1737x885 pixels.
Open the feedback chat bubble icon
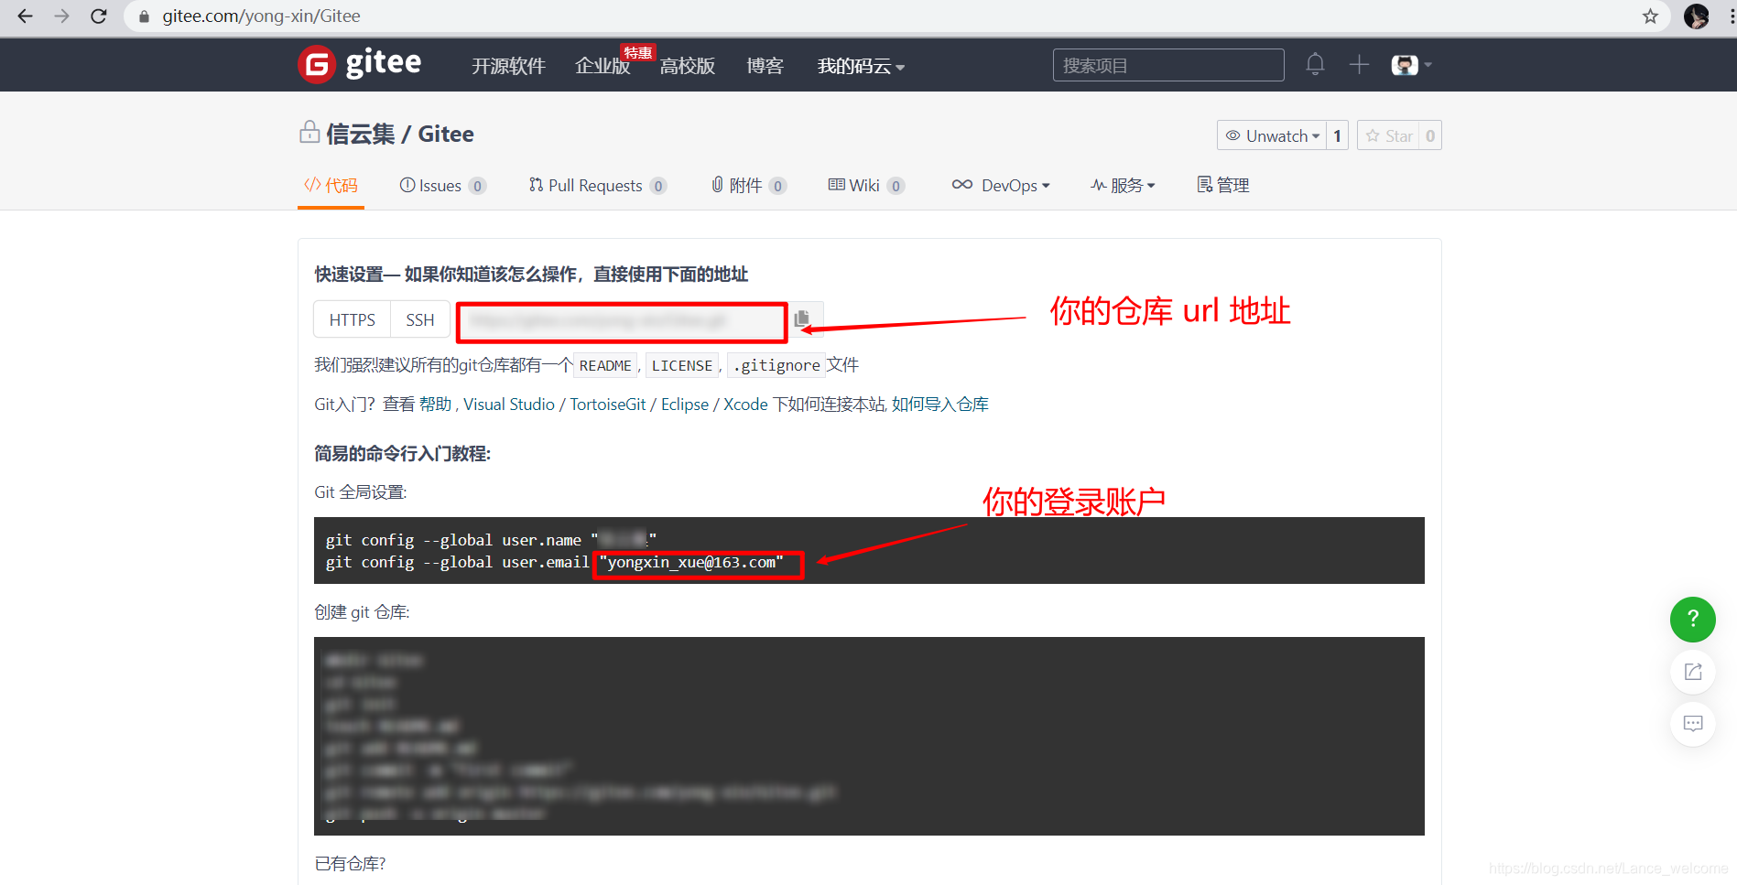(1693, 724)
